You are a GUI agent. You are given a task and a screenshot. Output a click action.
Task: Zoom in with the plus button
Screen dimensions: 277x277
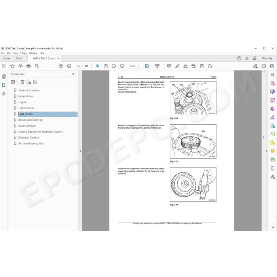coord(122,66)
